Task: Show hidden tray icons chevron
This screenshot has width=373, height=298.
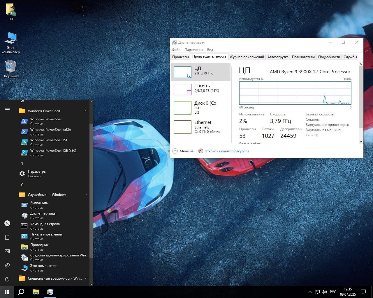Action: (x=310, y=292)
